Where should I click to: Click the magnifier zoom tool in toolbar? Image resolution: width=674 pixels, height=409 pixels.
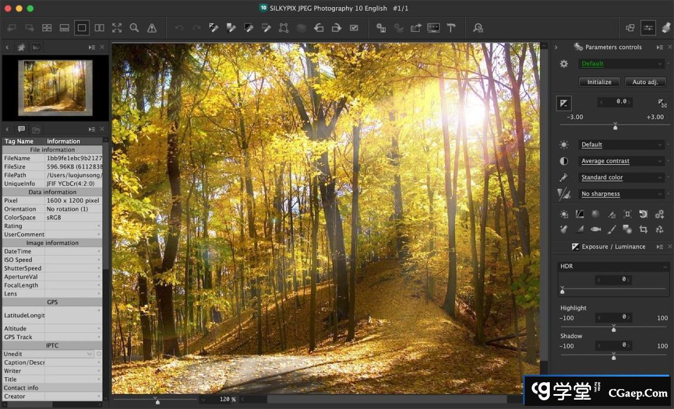pyautogui.click(x=134, y=28)
